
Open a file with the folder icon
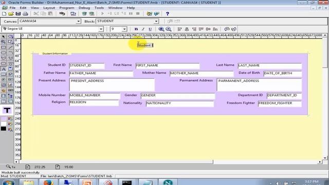click(x=11, y=14)
